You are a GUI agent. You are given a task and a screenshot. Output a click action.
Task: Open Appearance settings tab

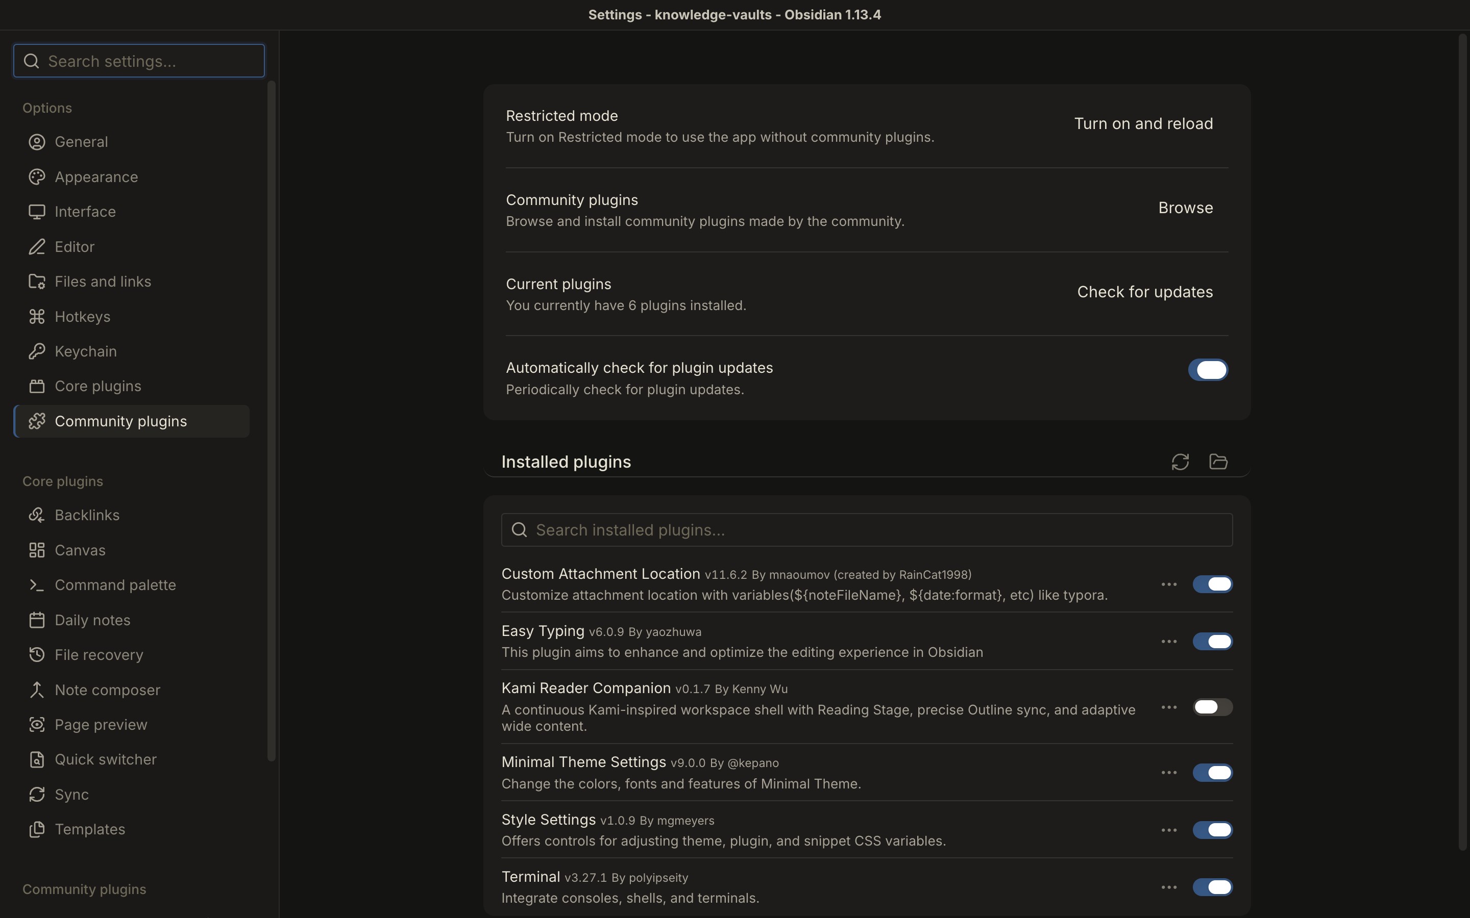pyautogui.click(x=132, y=176)
